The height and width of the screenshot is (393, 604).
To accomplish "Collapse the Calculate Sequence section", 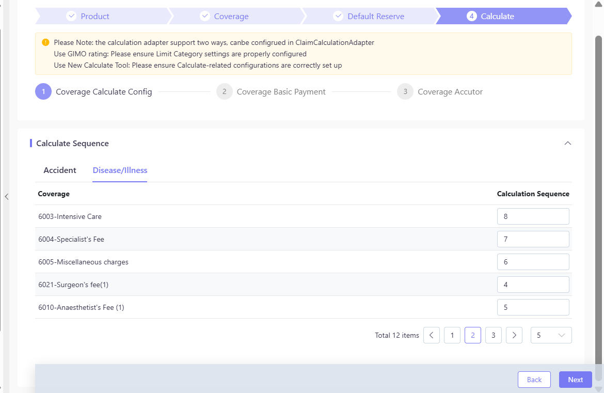I will (567, 144).
